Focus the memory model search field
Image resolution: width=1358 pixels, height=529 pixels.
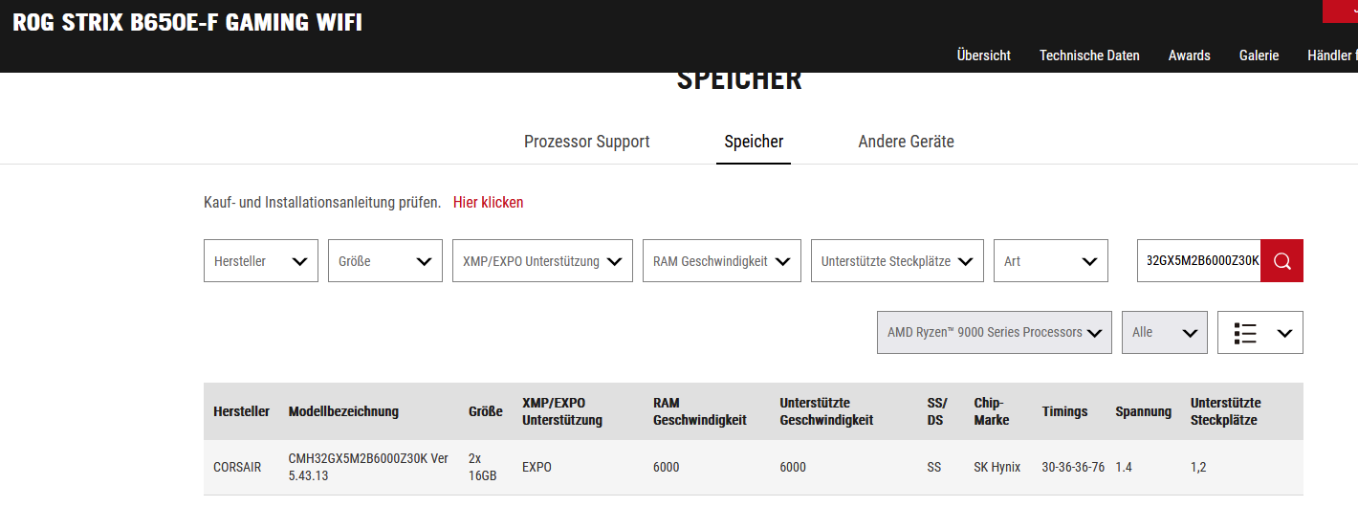[1199, 261]
